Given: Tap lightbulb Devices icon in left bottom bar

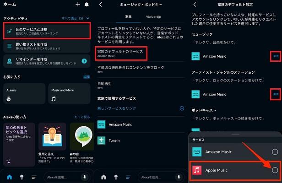Looking at the screenshot, I should pos(22,177).
